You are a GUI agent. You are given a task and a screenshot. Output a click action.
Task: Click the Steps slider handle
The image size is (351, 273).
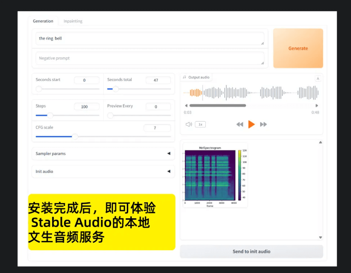point(50,115)
